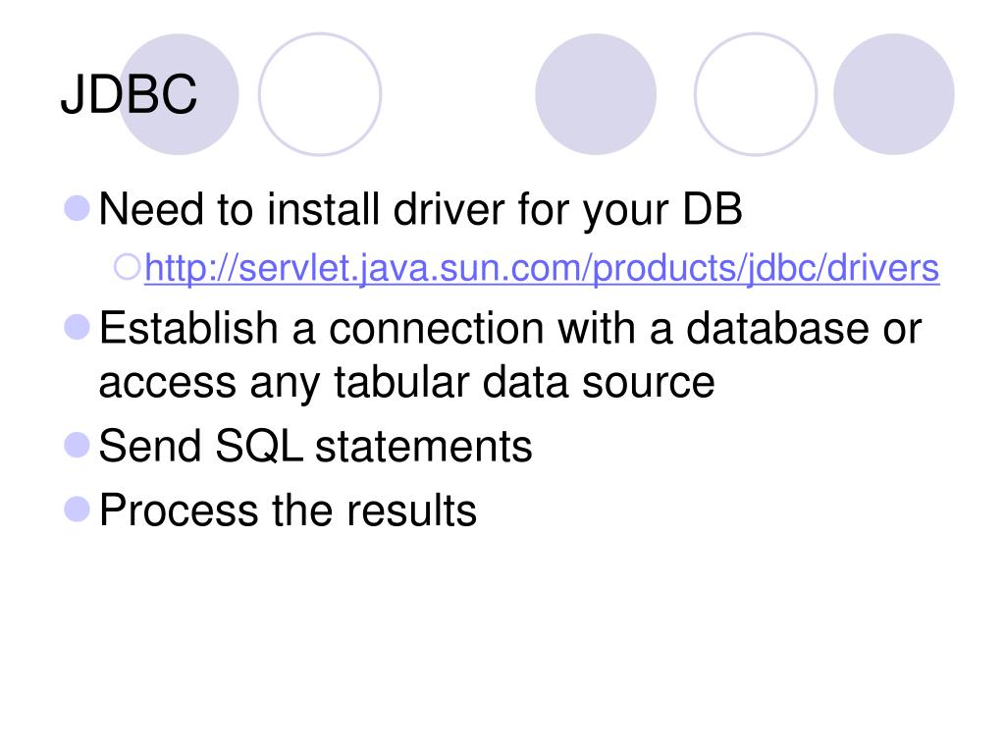Click the rightmost filled header circle

893,94
